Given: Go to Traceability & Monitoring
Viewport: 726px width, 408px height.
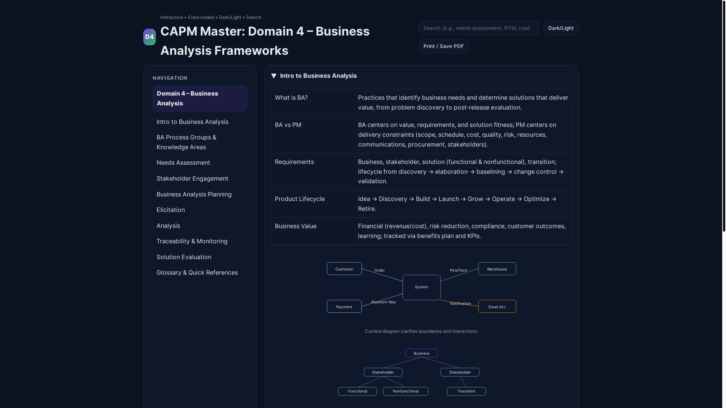Looking at the screenshot, I should [200, 241].
